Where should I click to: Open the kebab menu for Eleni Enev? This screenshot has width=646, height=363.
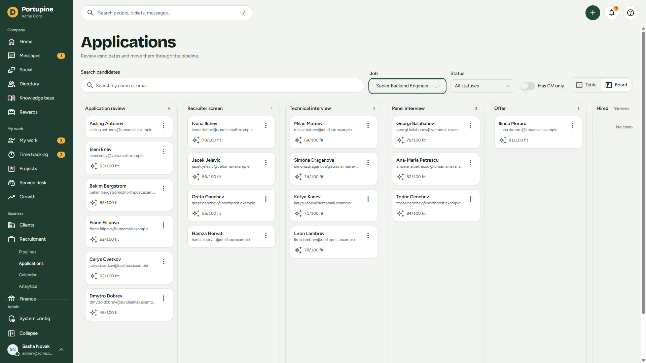coord(164,152)
